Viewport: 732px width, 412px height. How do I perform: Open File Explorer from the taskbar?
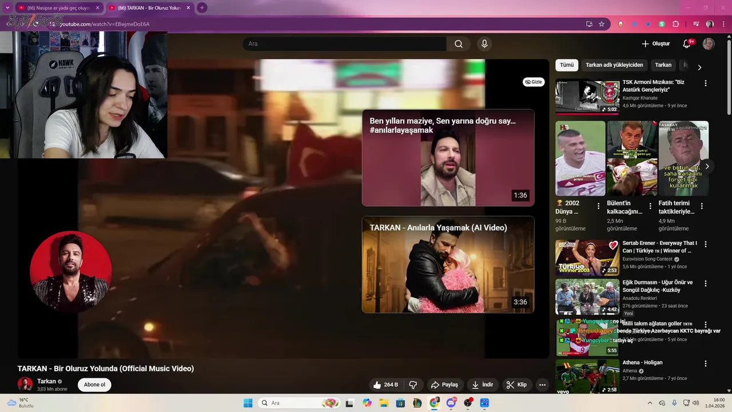[384, 403]
